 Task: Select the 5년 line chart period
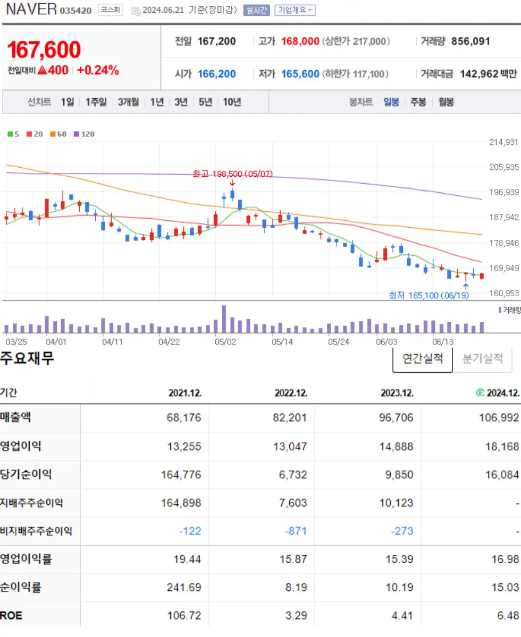(x=205, y=102)
